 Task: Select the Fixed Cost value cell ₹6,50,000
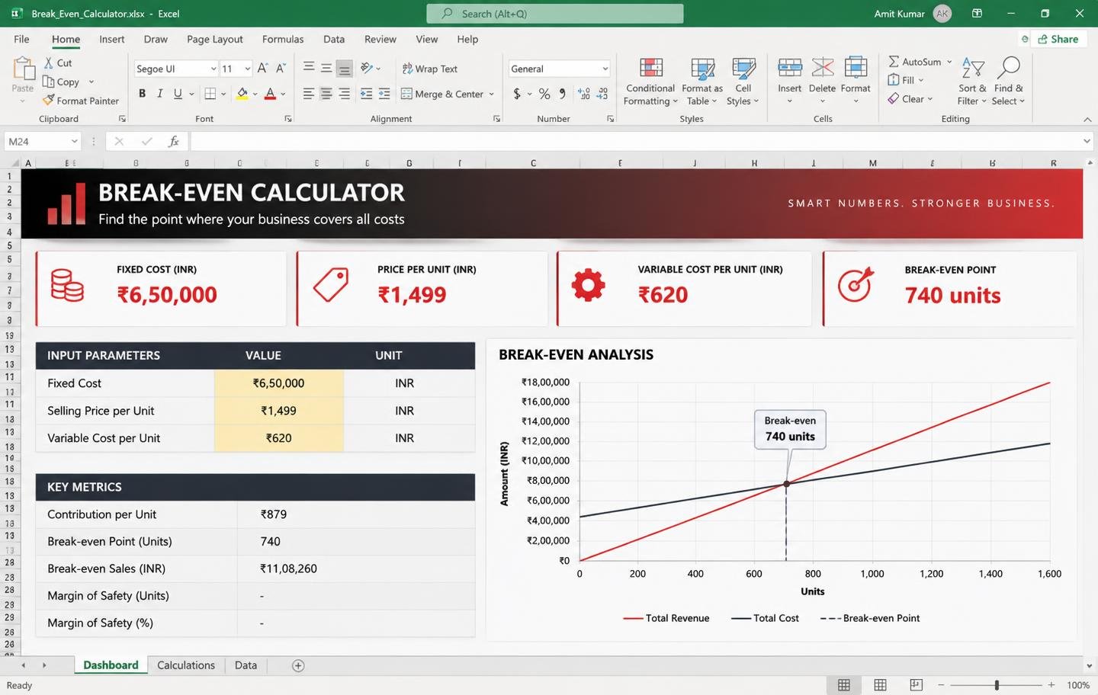[x=279, y=383]
